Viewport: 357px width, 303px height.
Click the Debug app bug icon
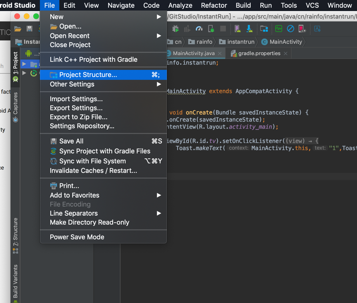175,29
